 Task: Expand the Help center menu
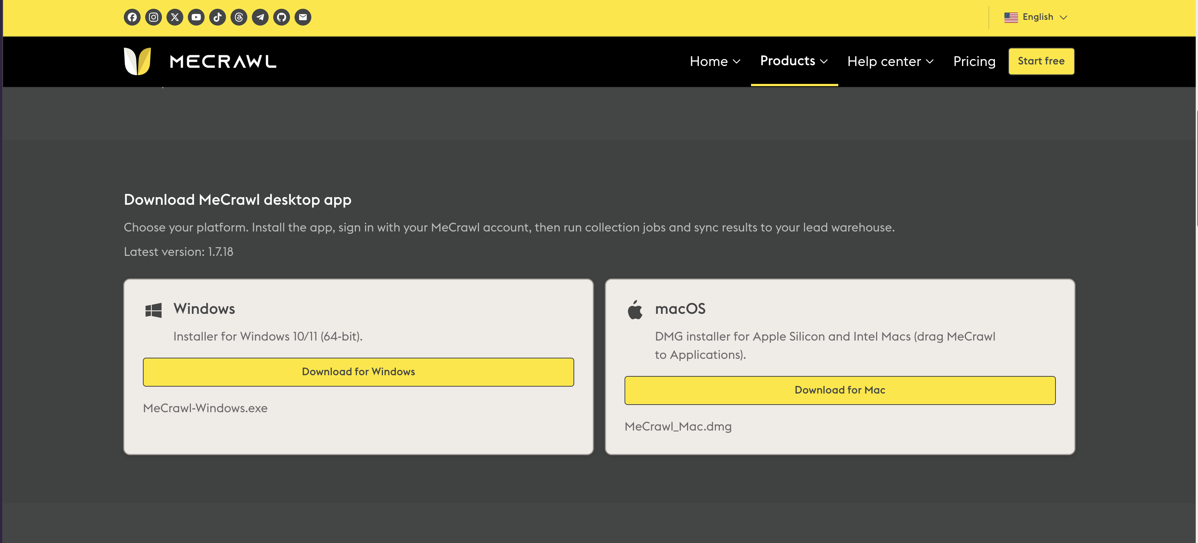[x=890, y=61]
